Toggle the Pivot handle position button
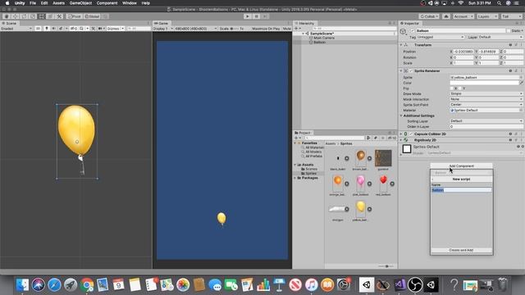525x295 pixels. pyautogui.click(x=75, y=16)
